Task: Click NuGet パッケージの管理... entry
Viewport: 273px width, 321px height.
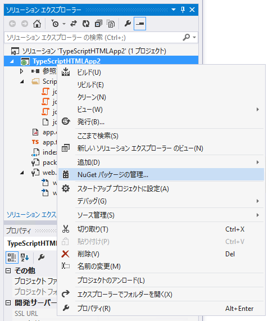Action: point(161,175)
